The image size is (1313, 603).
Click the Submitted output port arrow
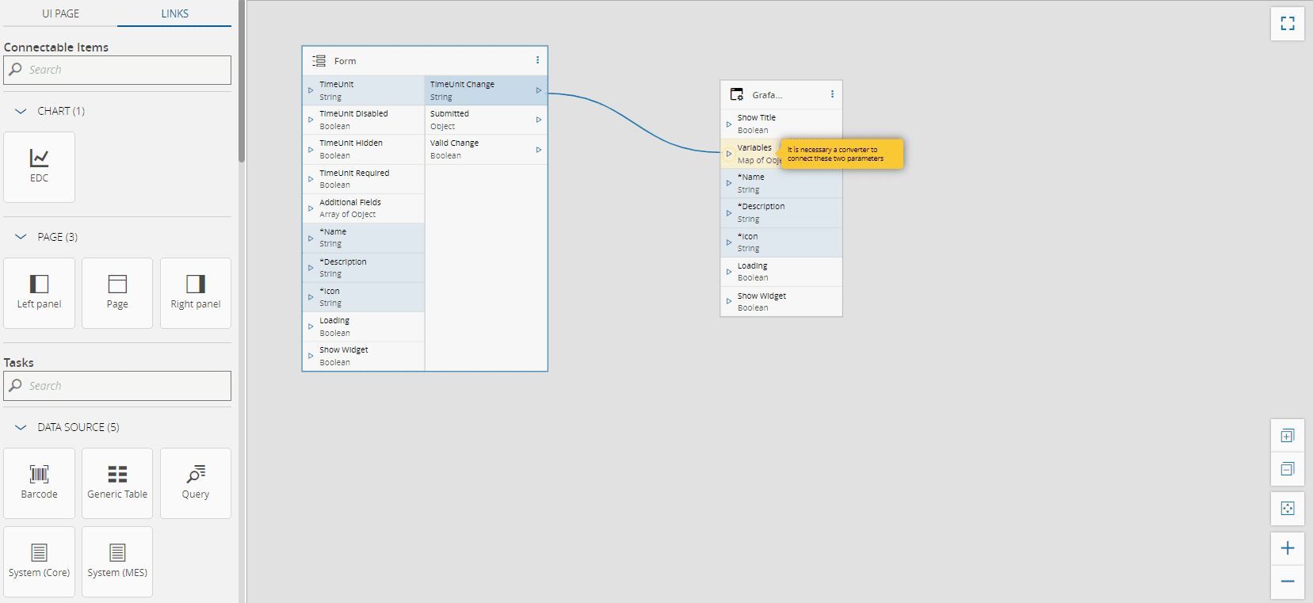539,120
